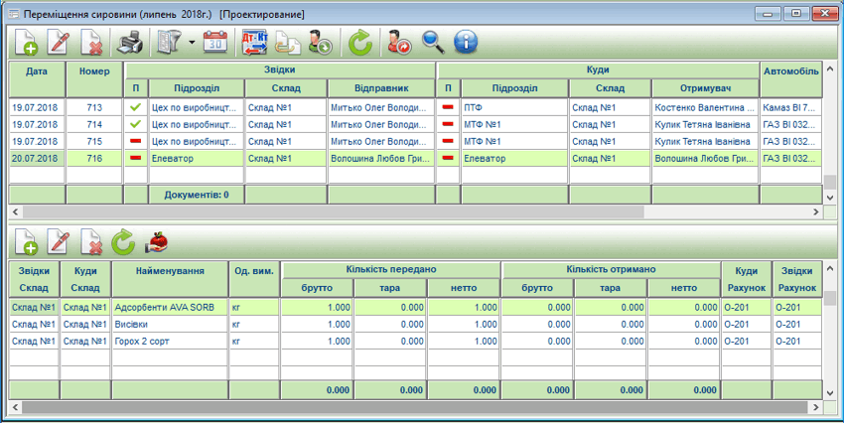Select the document row numbered 714
This screenshot has height=423, width=844.
click(x=94, y=124)
